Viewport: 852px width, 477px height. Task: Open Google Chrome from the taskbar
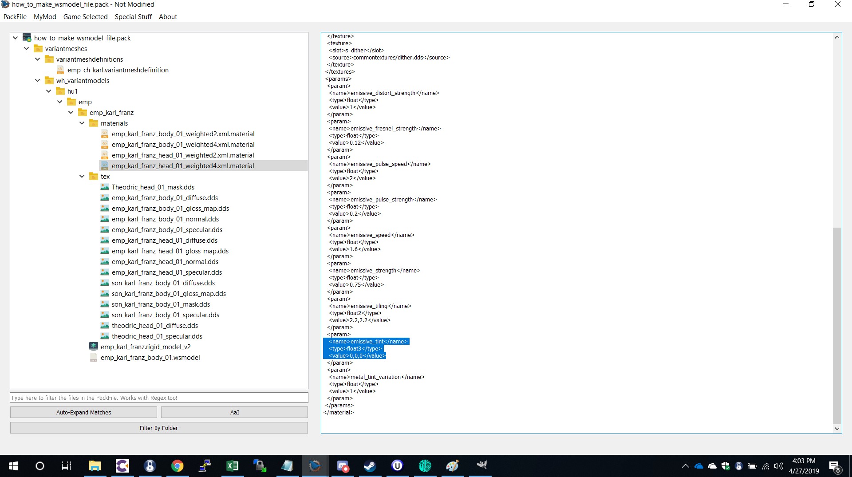pos(177,465)
